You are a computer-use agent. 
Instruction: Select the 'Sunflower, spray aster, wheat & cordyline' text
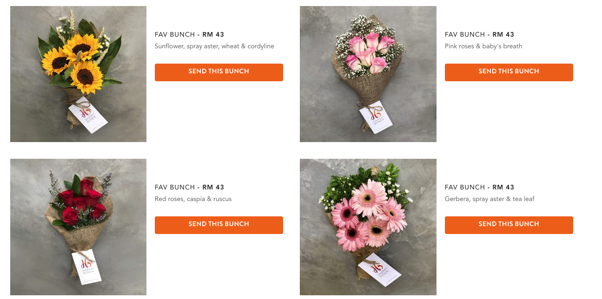214,46
